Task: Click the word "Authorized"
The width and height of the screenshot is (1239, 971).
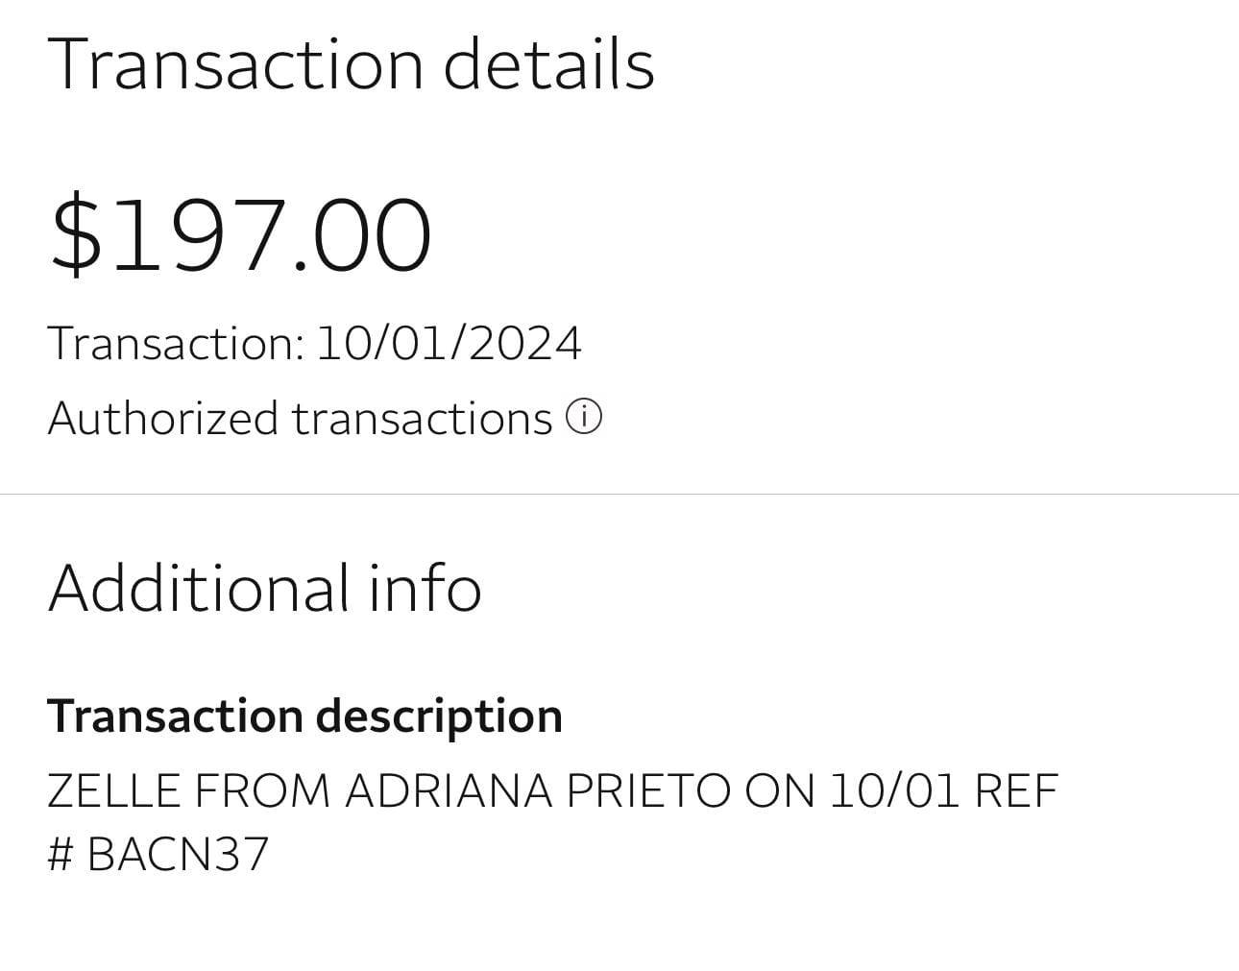Action: [162, 419]
